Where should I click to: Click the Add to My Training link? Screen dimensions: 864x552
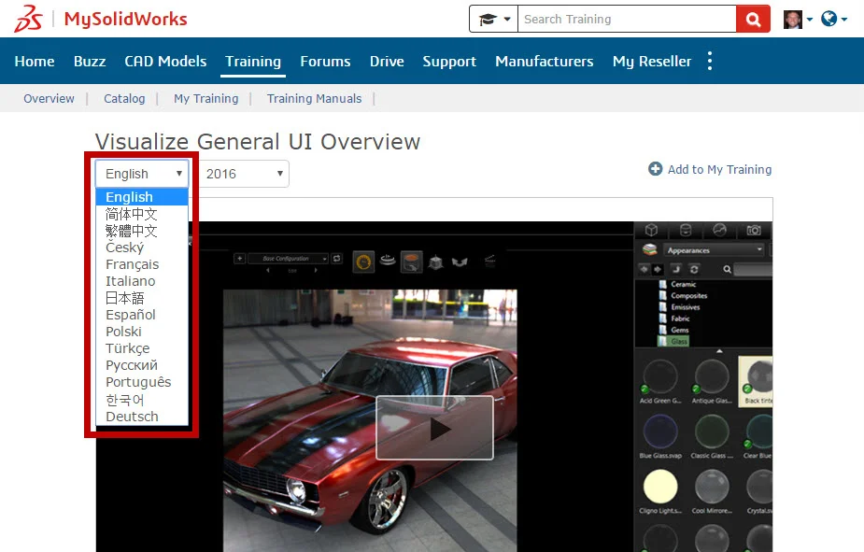[x=710, y=169]
